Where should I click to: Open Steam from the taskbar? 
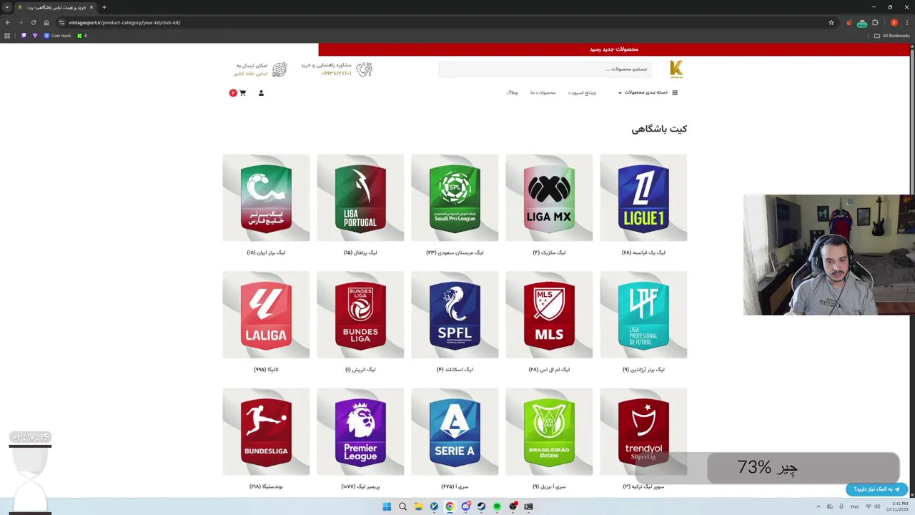click(481, 506)
